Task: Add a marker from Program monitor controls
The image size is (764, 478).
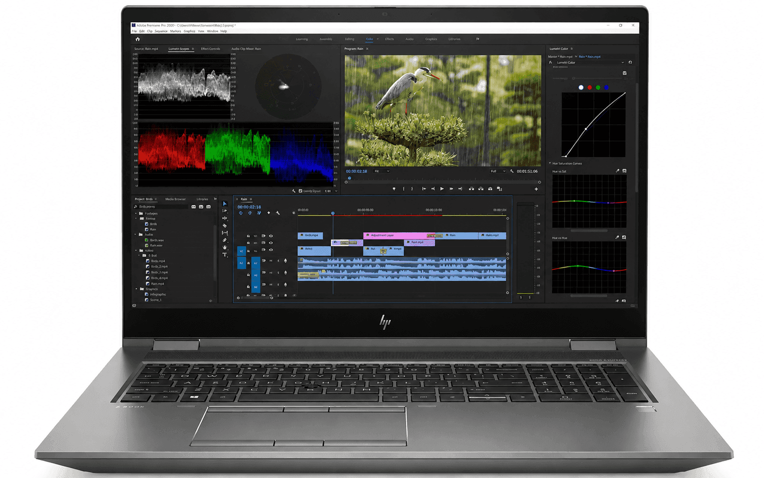Action: (394, 189)
